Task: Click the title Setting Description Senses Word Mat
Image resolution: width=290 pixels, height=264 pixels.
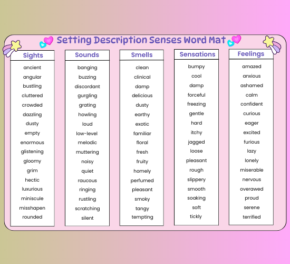Action: tap(141, 40)
